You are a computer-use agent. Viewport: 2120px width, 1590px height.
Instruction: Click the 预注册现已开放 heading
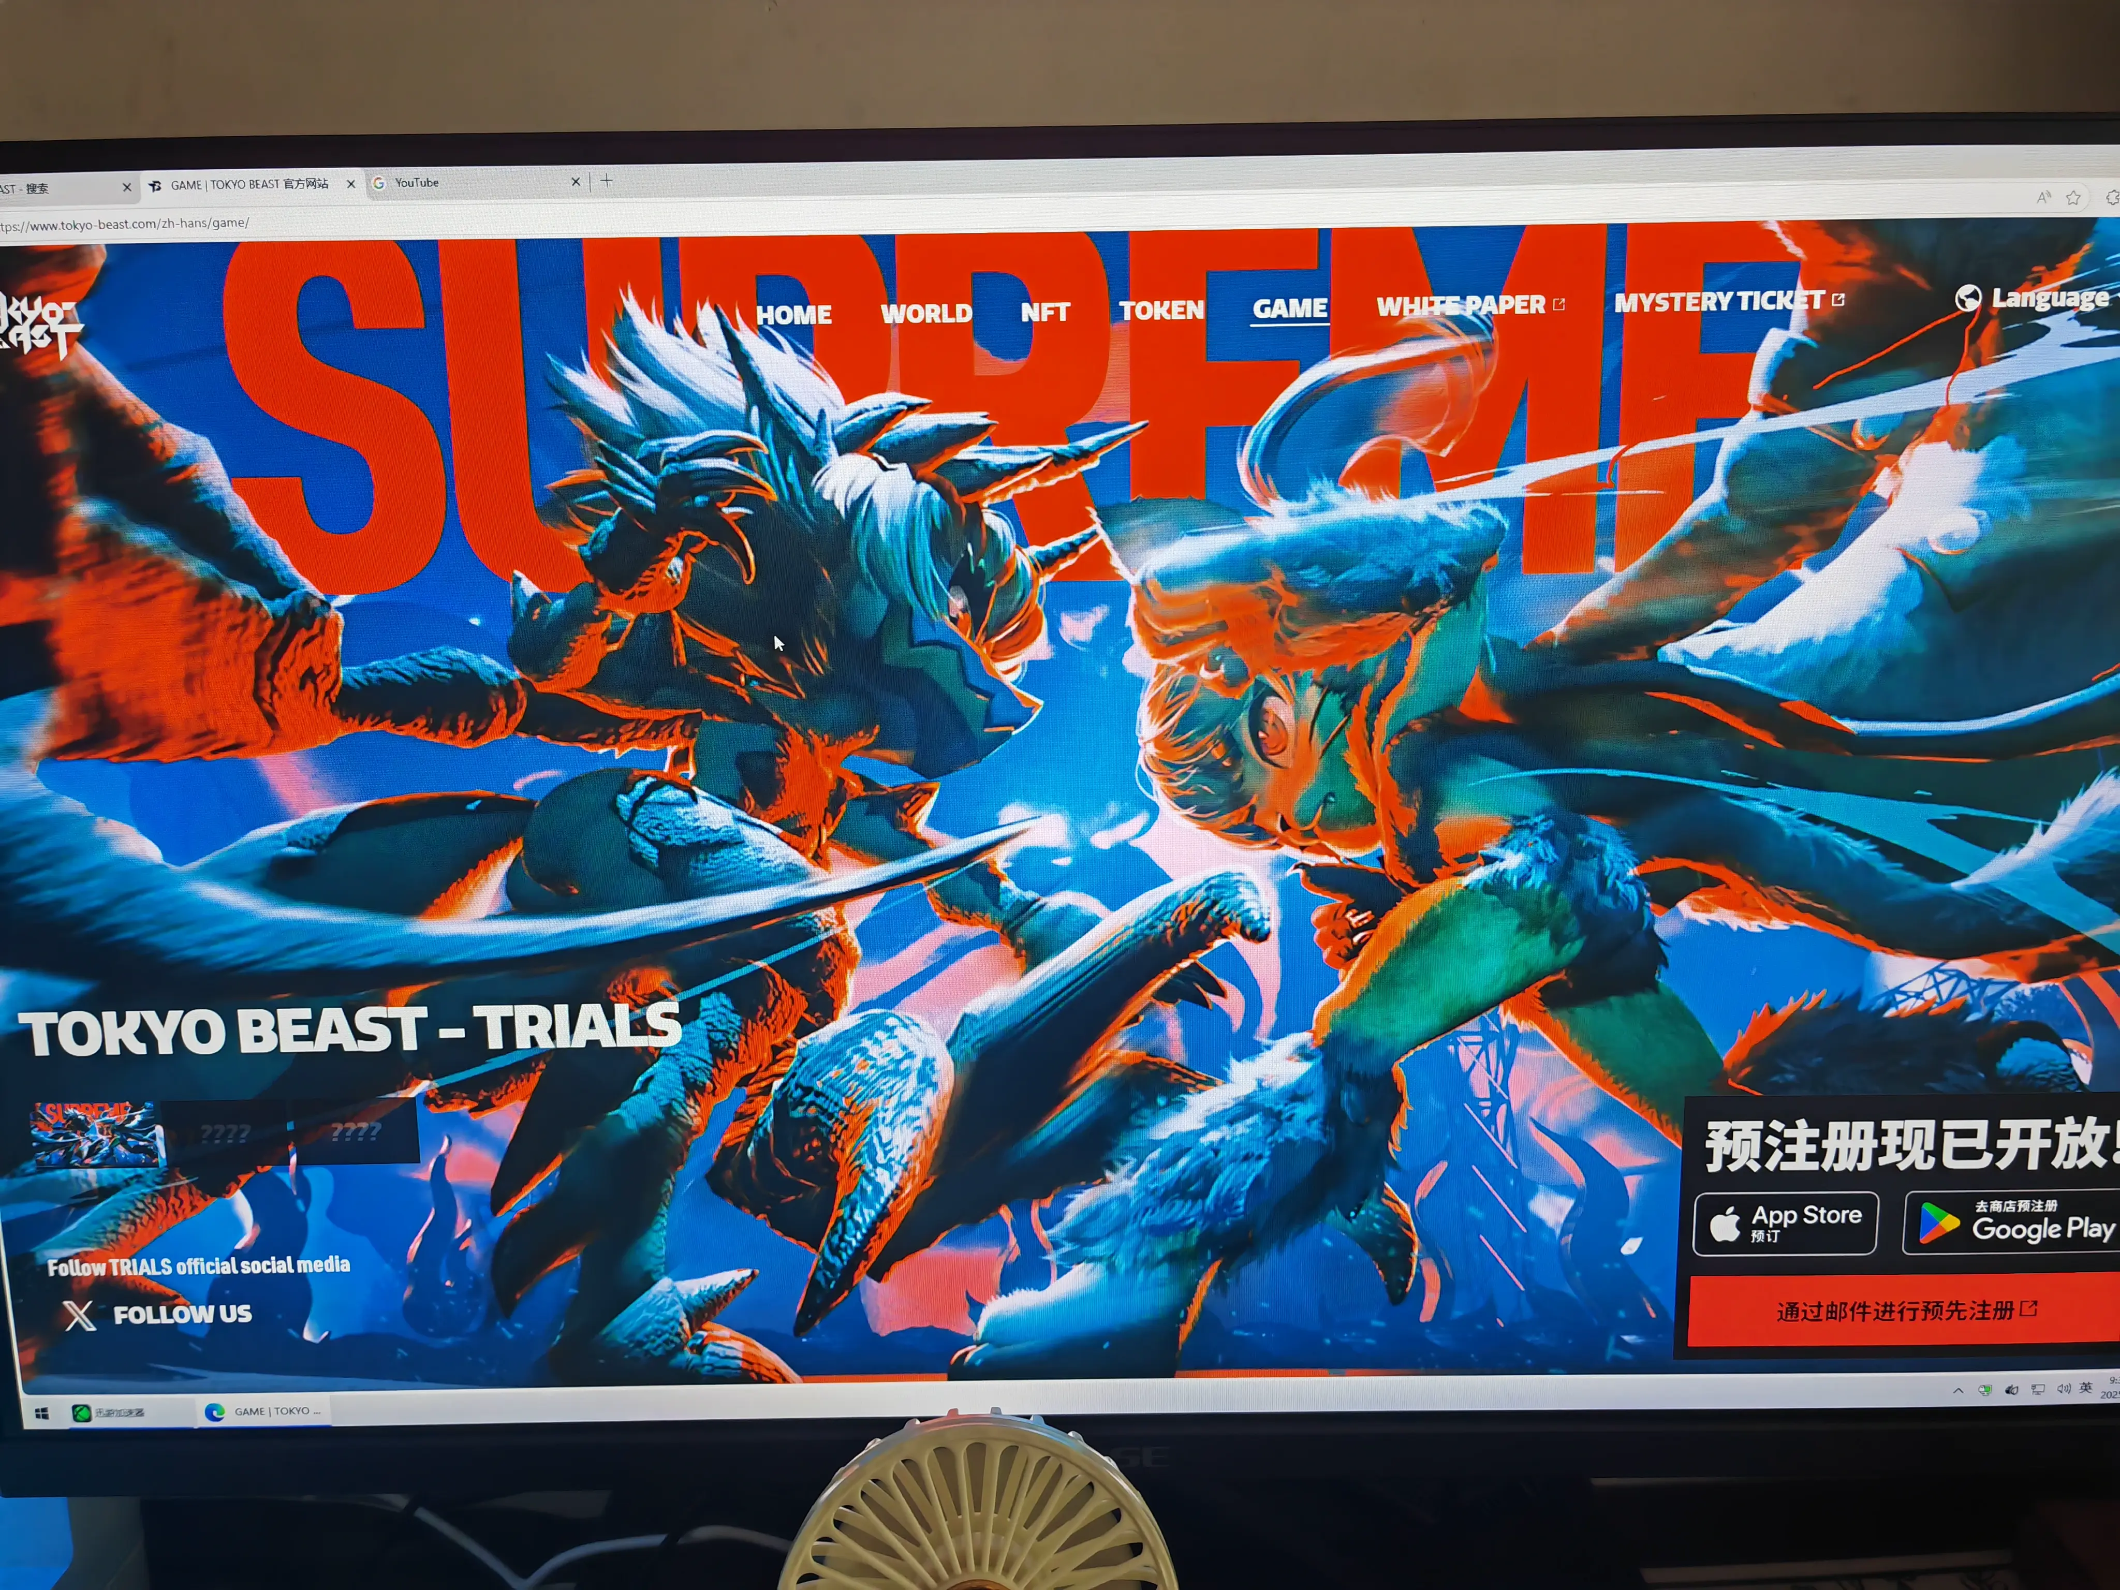coord(1911,1144)
